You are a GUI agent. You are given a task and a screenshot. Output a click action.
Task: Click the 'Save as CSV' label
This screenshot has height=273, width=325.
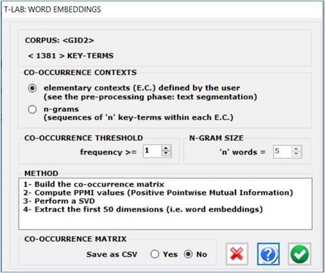pos(112,255)
